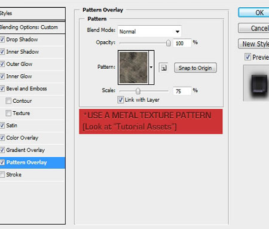
Task: Enable the Contour checkbox
Action: [8, 101]
